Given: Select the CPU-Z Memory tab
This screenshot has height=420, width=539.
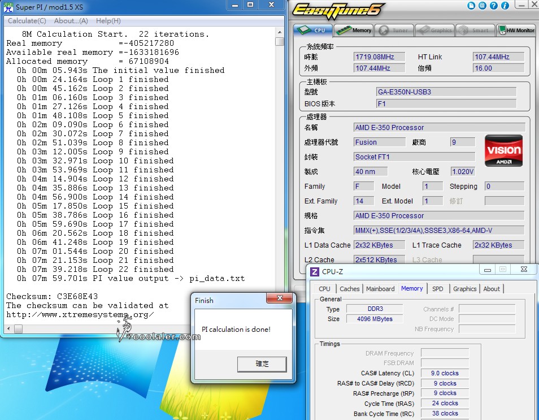Looking at the screenshot, I should click(412, 288).
